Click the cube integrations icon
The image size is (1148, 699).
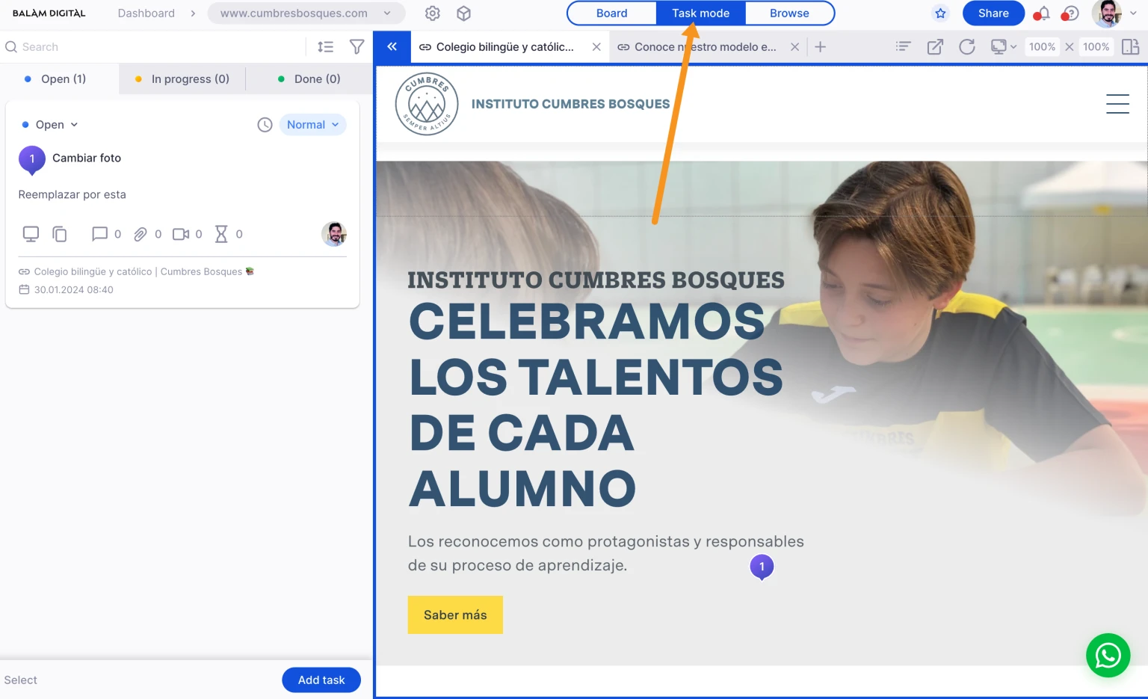tap(463, 13)
